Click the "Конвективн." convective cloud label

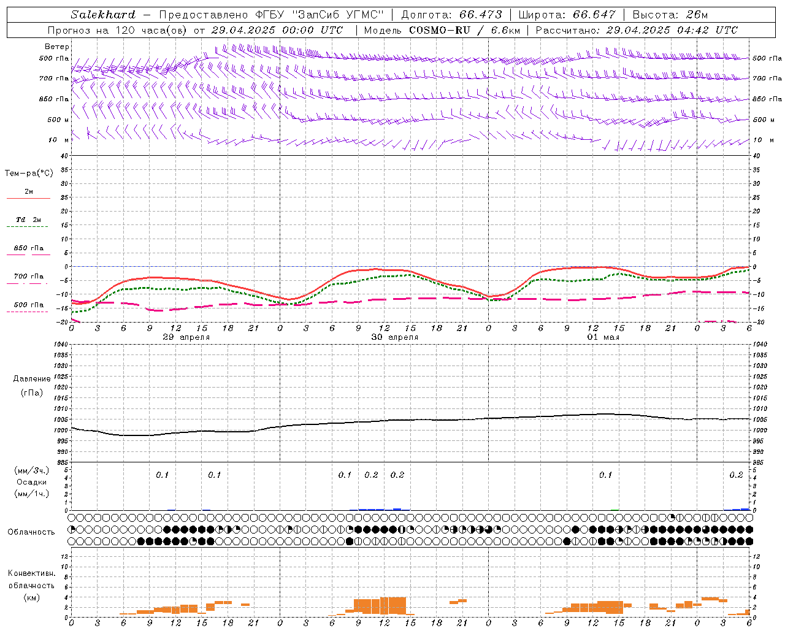pyautogui.click(x=31, y=573)
